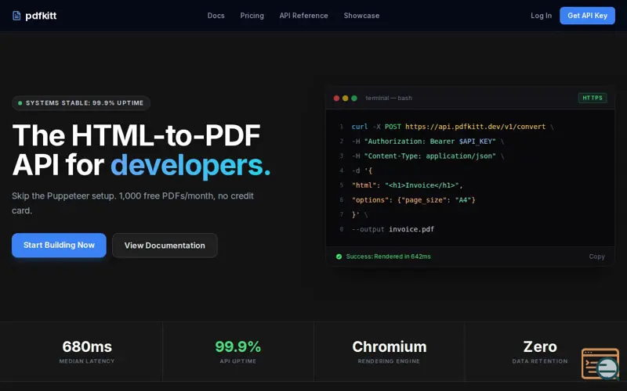Click the Log In link
The height and width of the screenshot is (391, 627).
tap(541, 16)
